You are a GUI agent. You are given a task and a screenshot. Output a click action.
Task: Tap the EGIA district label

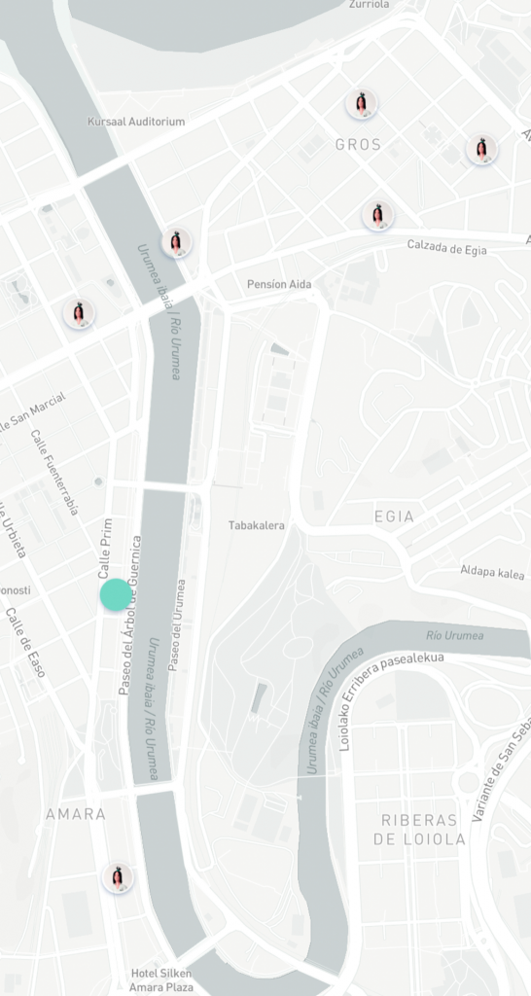(395, 516)
